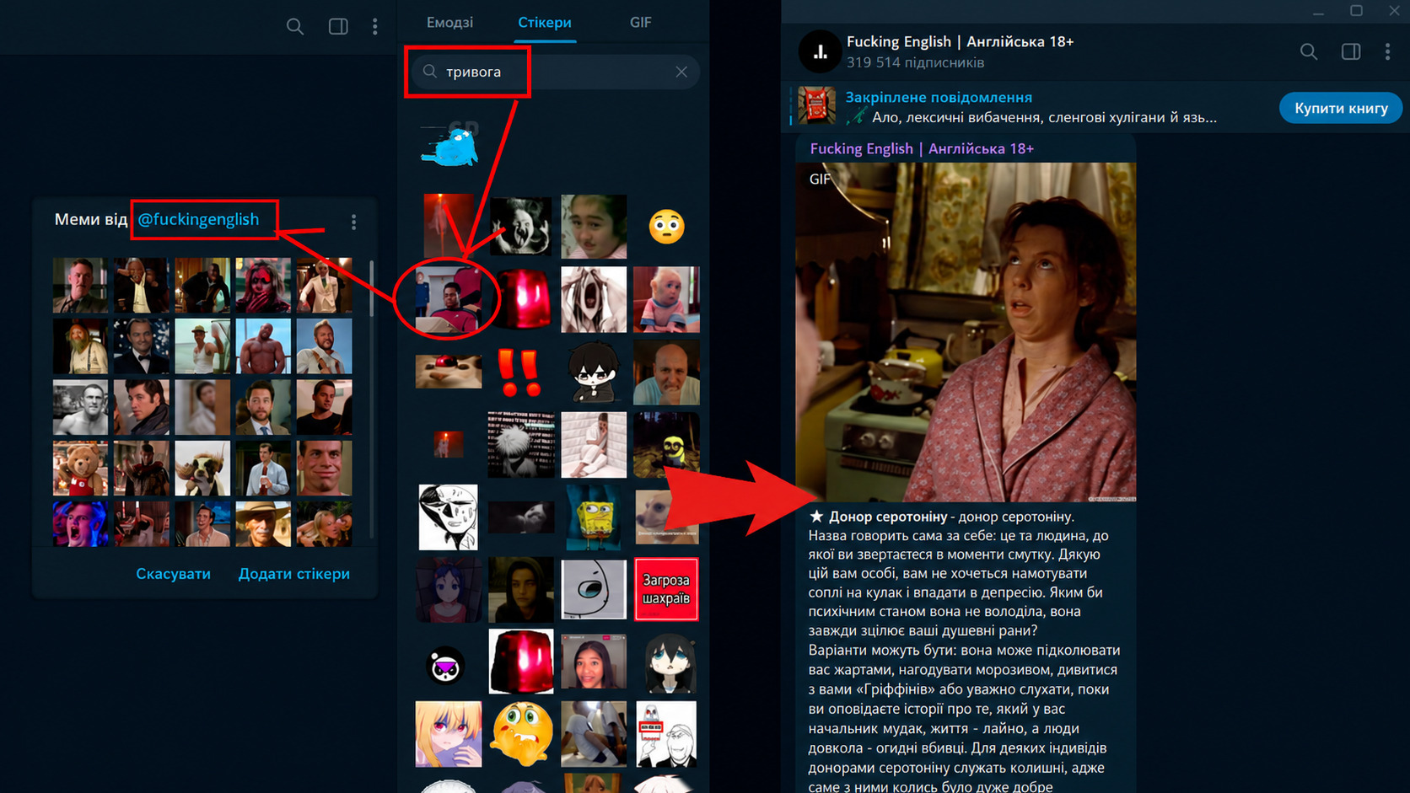
Task: Open the three-dot menu in the left window header
Action: pyautogui.click(x=375, y=26)
